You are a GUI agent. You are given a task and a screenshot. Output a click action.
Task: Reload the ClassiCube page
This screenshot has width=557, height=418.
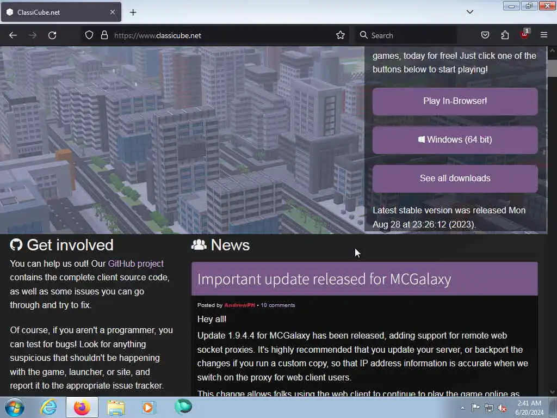coord(52,35)
